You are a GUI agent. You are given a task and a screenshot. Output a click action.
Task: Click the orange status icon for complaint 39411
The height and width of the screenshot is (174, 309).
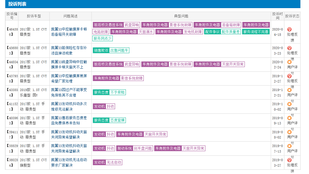click(289, 132)
